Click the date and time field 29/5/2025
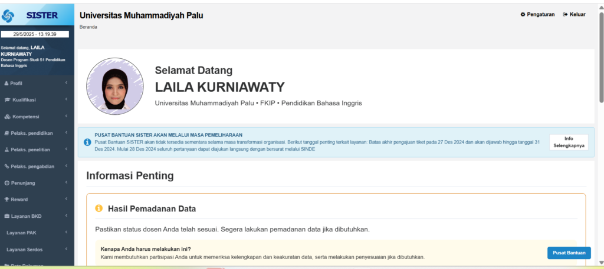The image size is (604, 269). (35, 34)
